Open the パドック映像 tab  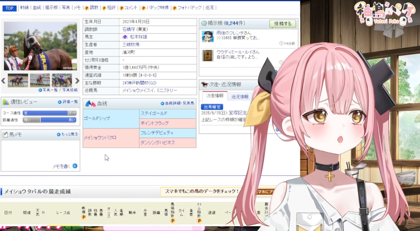(155, 8)
